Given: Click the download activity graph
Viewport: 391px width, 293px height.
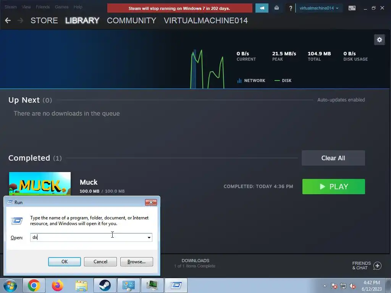Looking at the screenshot, I should [207, 69].
